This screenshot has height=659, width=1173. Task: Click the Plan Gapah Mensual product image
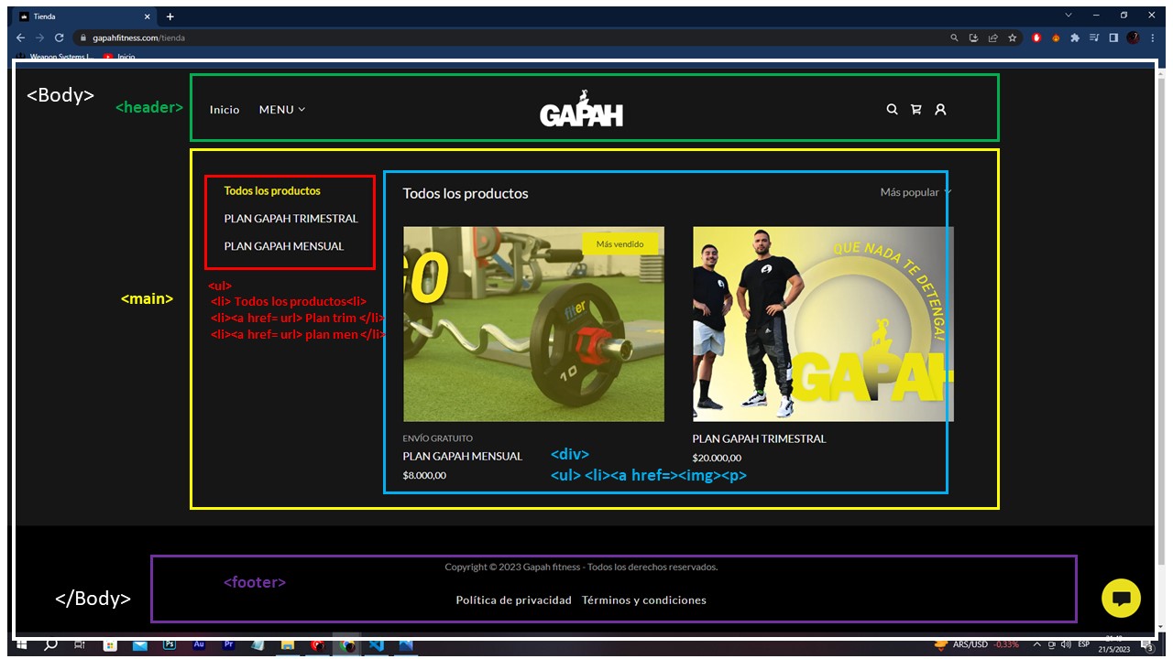(x=533, y=324)
